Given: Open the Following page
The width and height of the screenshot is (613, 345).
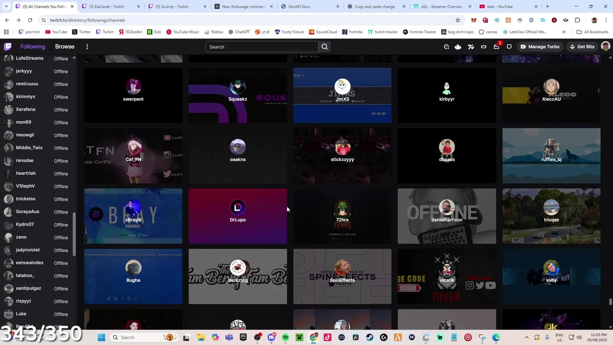Looking at the screenshot, I should (33, 46).
